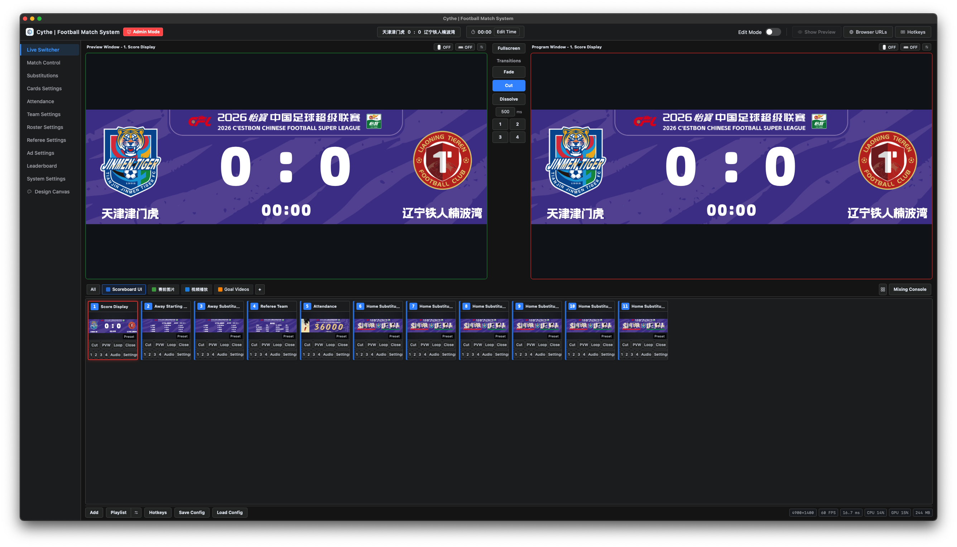Select the Scoreboard UI category tab

[x=124, y=289]
